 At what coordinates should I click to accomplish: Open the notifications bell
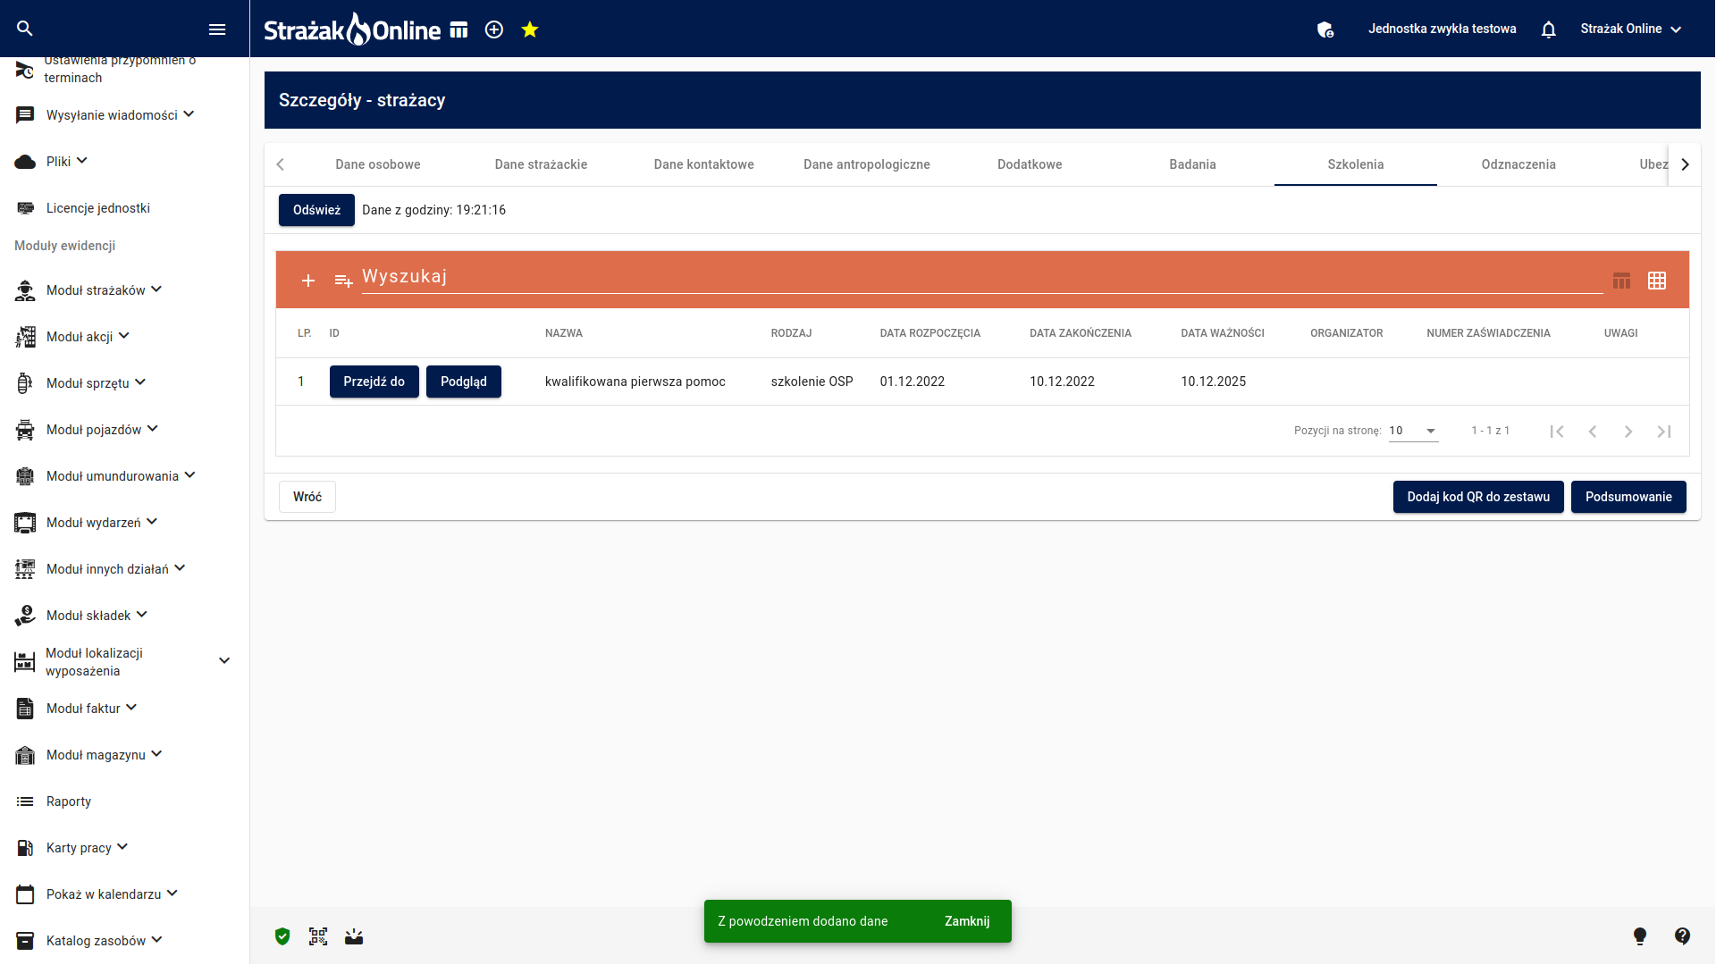tap(1549, 29)
